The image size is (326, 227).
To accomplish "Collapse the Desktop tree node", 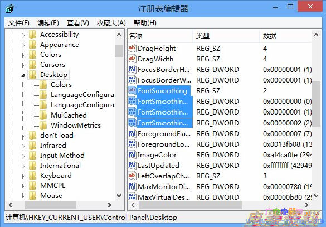I will tap(23, 75).
